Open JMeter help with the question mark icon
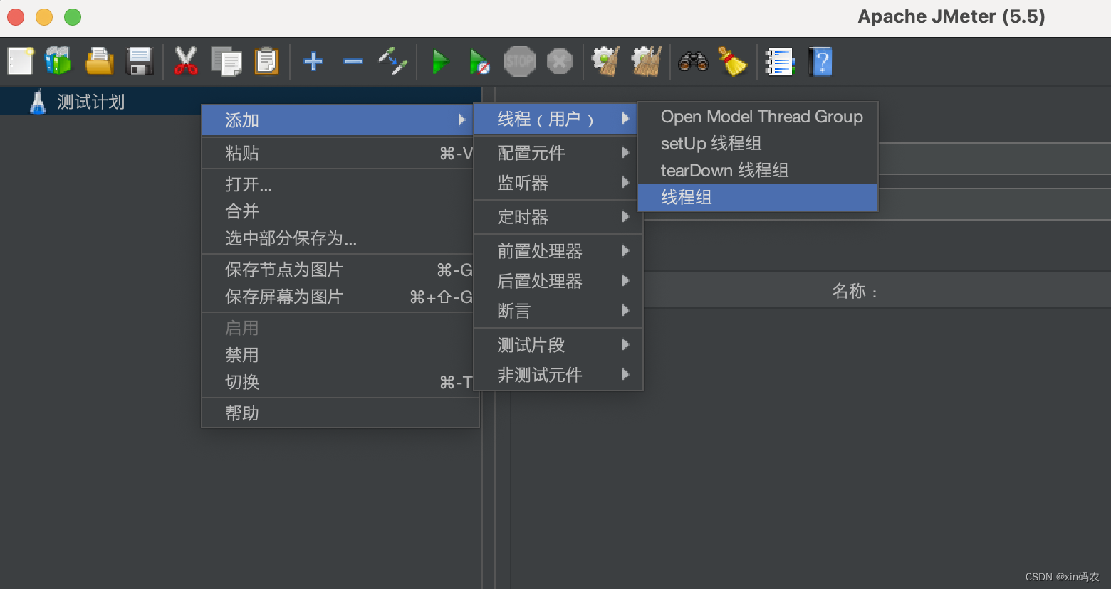Screen dimensions: 1111x589 [x=820, y=61]
